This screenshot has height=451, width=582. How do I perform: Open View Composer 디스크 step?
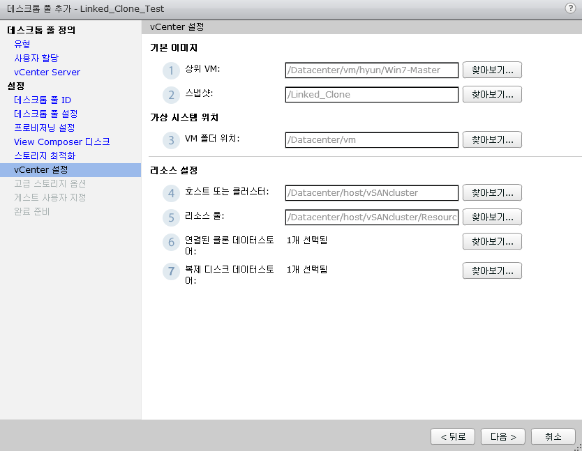(62, 142)
